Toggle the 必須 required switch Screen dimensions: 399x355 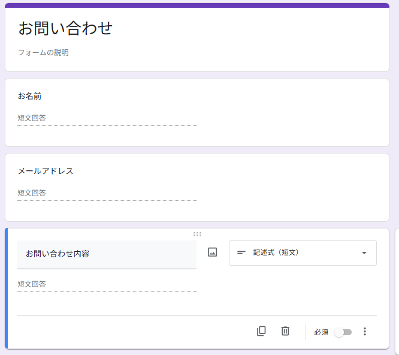click(x=343, y=332)
